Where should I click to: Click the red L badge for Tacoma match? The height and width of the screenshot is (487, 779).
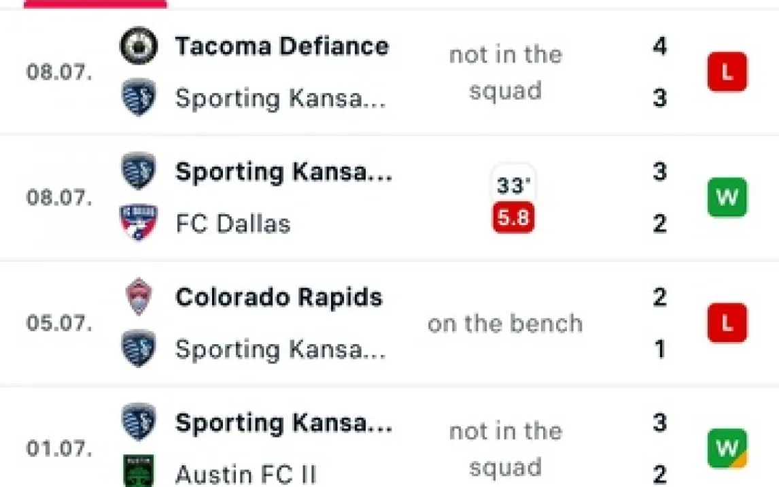pos(727,72)
